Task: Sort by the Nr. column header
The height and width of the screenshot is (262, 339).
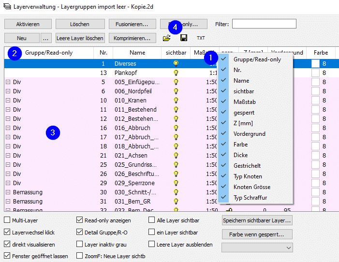Action: point(103,53)
